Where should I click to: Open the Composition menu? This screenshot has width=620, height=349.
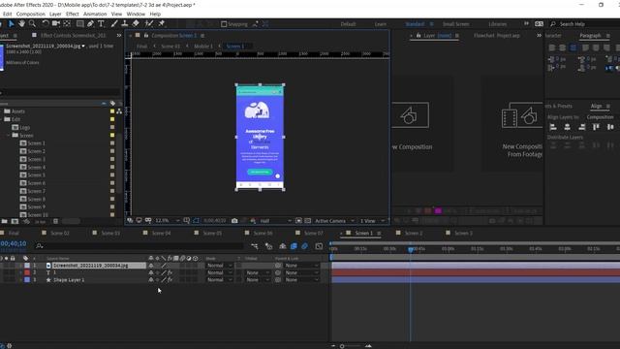30,14
